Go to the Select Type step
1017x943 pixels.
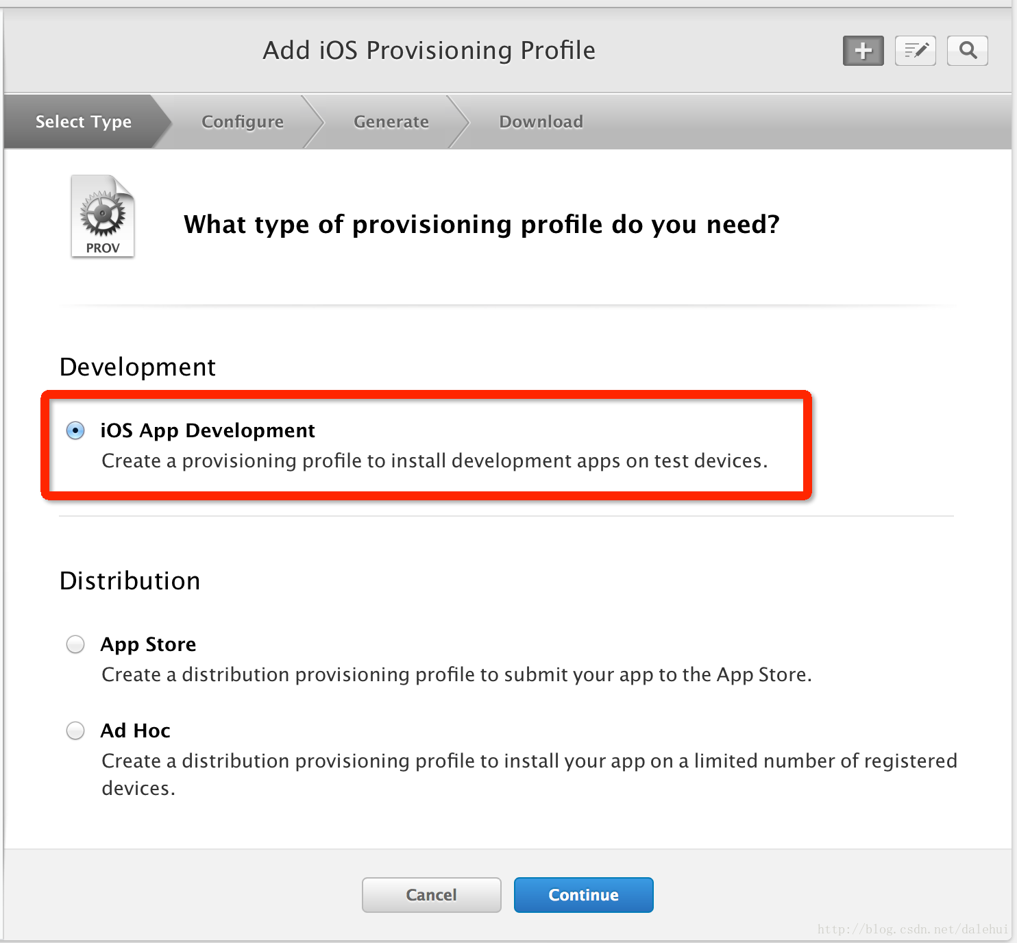tap(84, 121)
